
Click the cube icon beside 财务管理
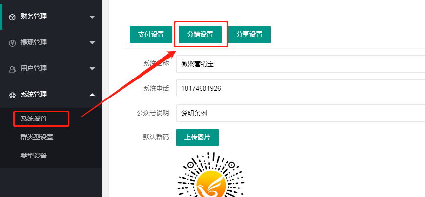pos(12,17)
